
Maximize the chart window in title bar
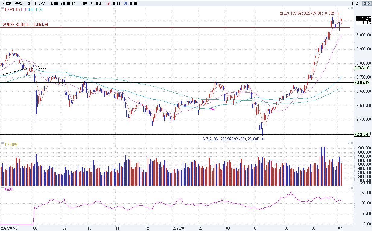[x=364, y=3]
